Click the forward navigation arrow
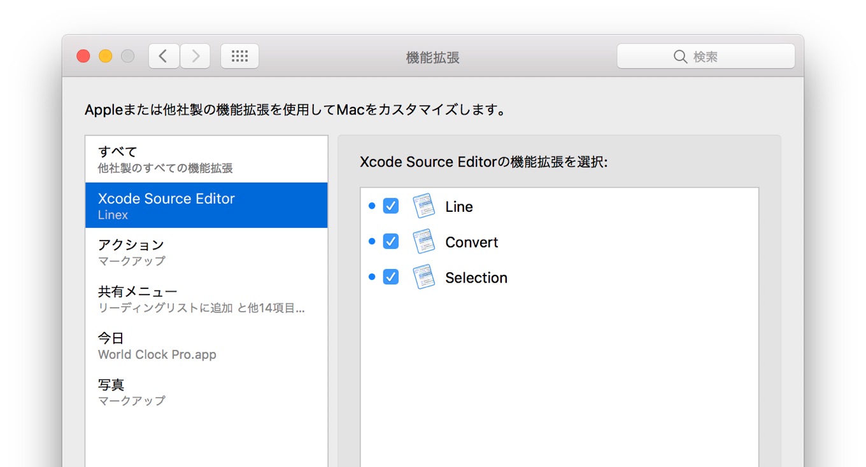Screen dimensions: 866x467 [195, 57]
